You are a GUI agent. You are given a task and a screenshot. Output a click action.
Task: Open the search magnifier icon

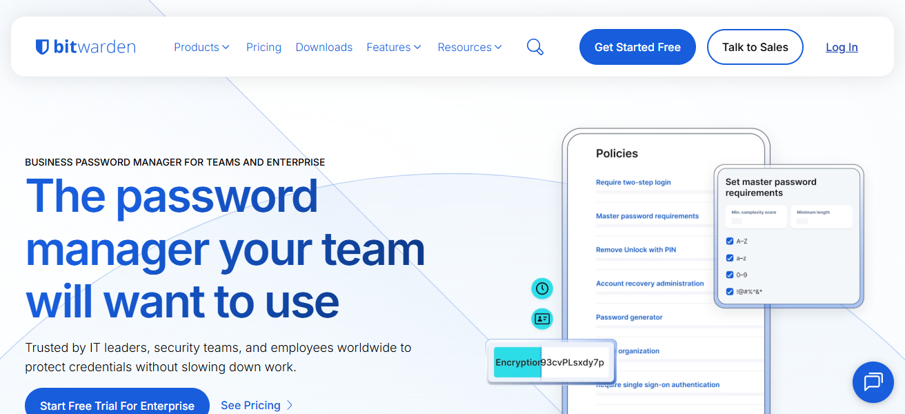point(535,47)
